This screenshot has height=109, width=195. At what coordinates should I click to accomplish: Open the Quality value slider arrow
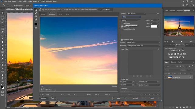pyautogui.click(x=158, y=20)
